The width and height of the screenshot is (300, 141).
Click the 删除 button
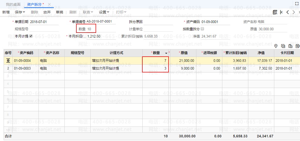tap(35, 12)
